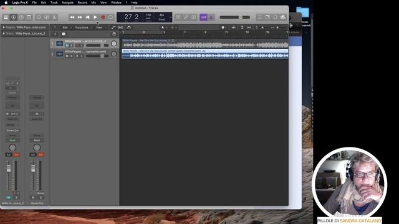The width and height of the screenshot is (399, 224).
Task: Adjust track 2 volume slider
Action: (x=97, y=56)
